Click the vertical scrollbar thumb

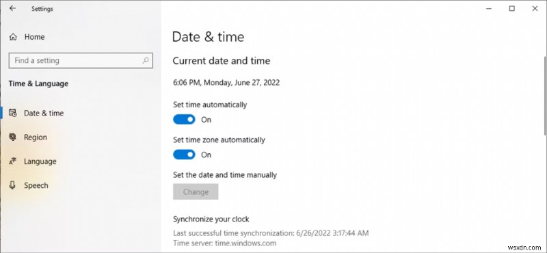click(x=545, y=96)
